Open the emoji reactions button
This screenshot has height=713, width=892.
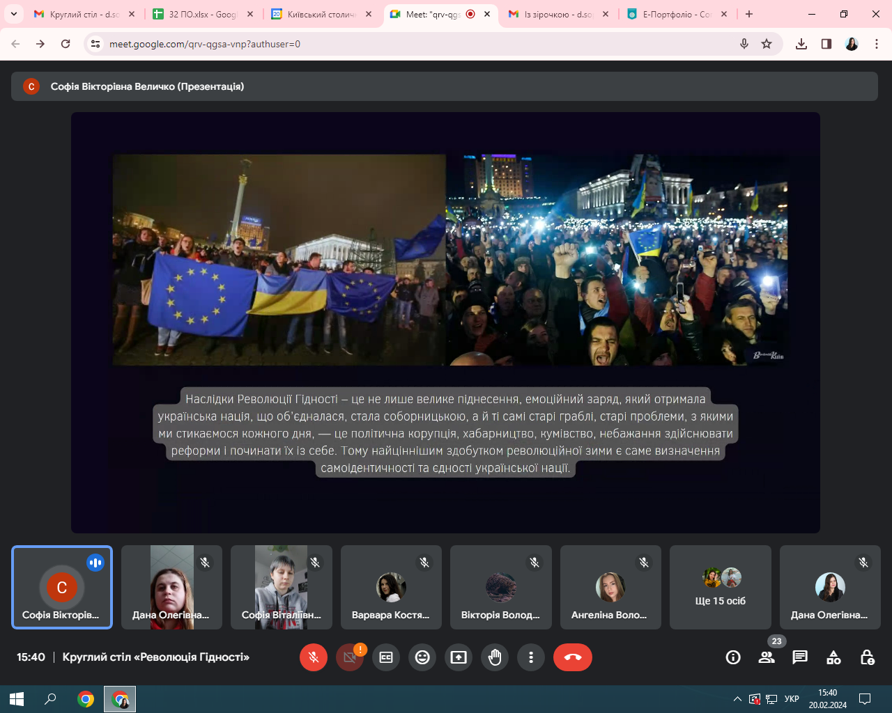pyautogui.click(x=422, y=657)
